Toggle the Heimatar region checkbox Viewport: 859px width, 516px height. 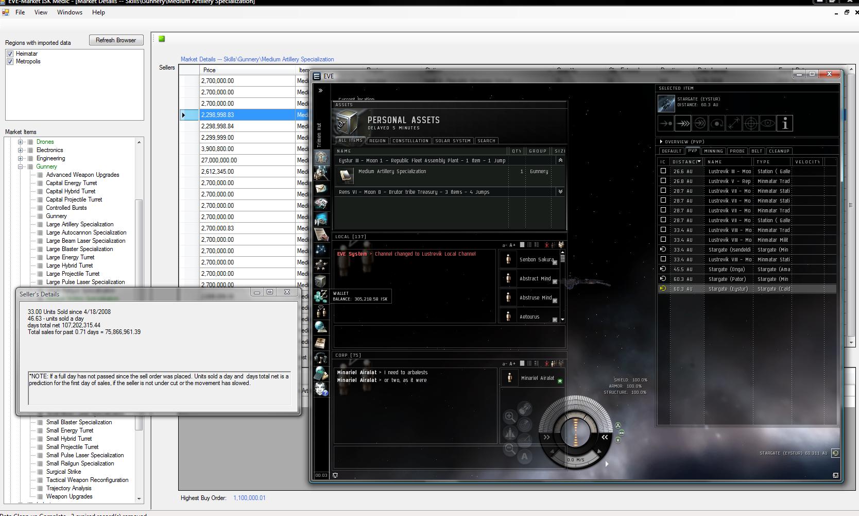[10, 54]
